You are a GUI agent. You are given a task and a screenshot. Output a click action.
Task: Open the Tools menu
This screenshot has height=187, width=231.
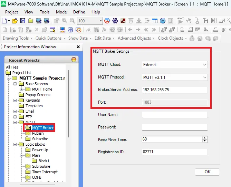[45, 12]
